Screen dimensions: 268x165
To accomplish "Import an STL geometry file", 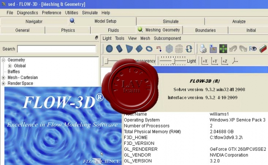I will (159, 49).
